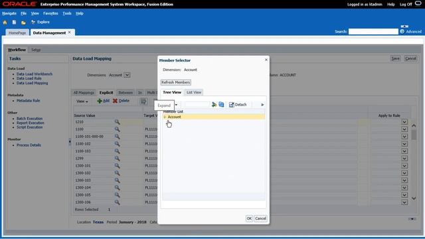This screenshot has height=239, width=425.
Task: Click the search icon for source 1300-106
Action: (x=117, y=202)
